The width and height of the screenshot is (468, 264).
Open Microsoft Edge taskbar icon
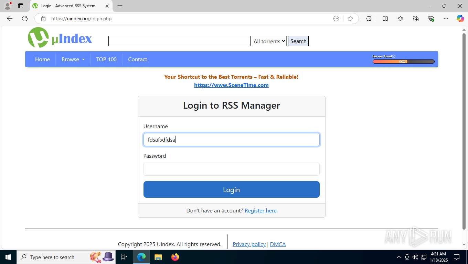[x=141, y=257]
